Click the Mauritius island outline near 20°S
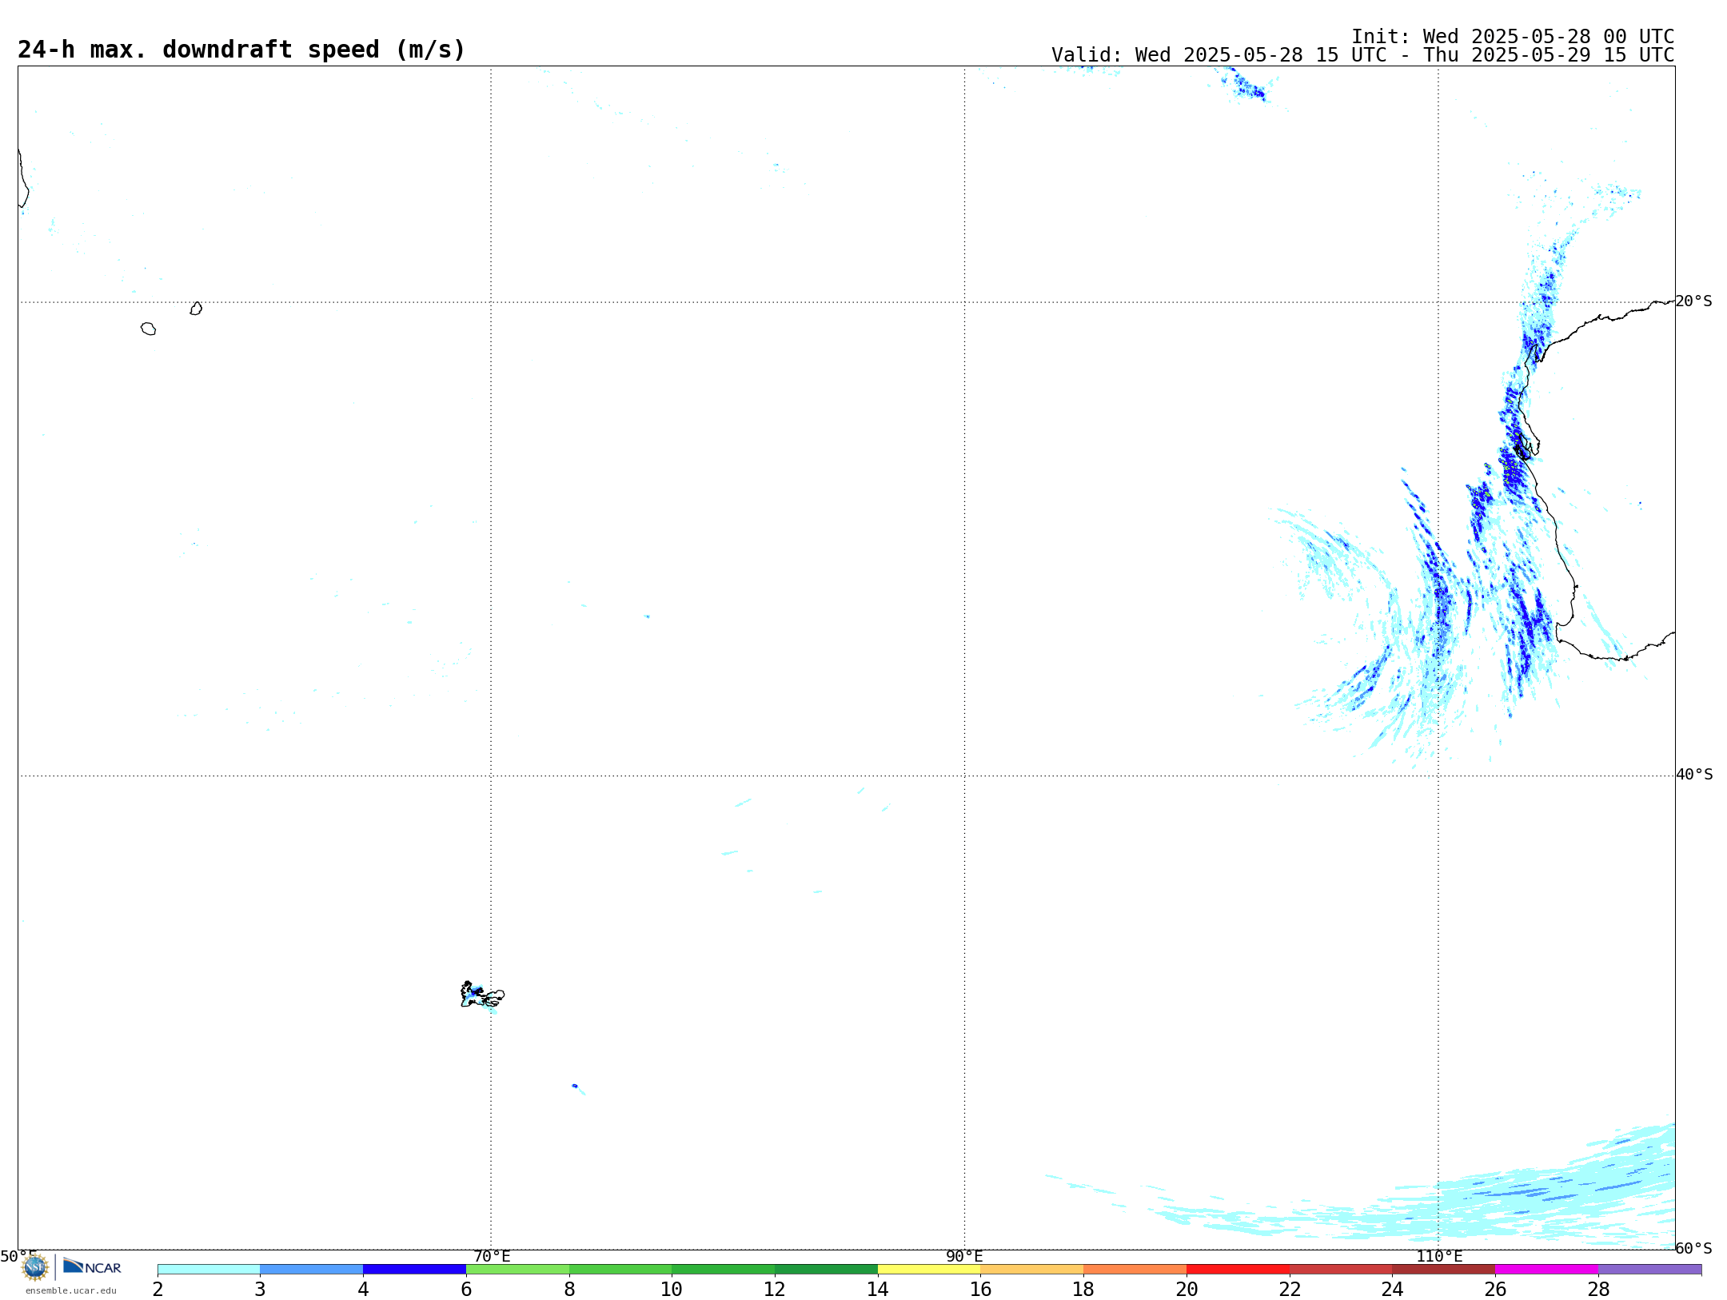This screenshot has width=1727, height=1300. click(196, 309)
